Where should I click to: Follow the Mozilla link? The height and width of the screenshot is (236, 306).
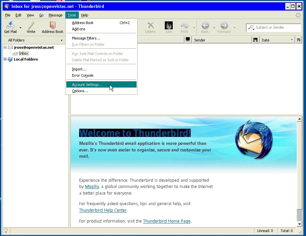[92, 187]
